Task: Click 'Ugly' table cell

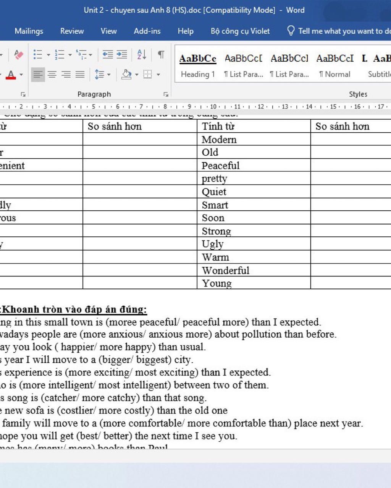Action: pos(254,244)
